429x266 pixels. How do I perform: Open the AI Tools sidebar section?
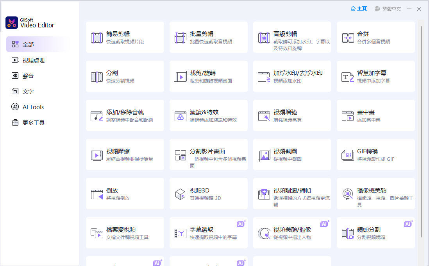33,107
